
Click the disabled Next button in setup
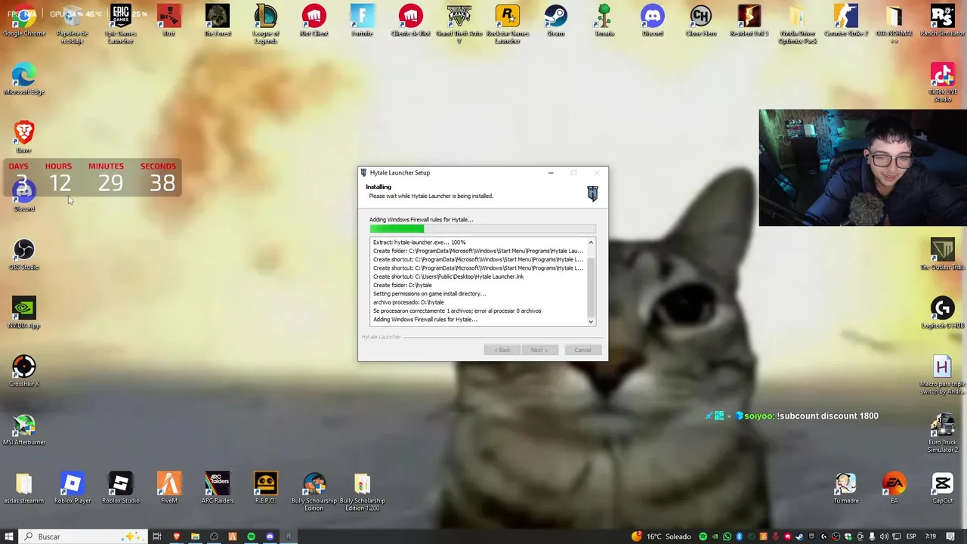[539, 350]
